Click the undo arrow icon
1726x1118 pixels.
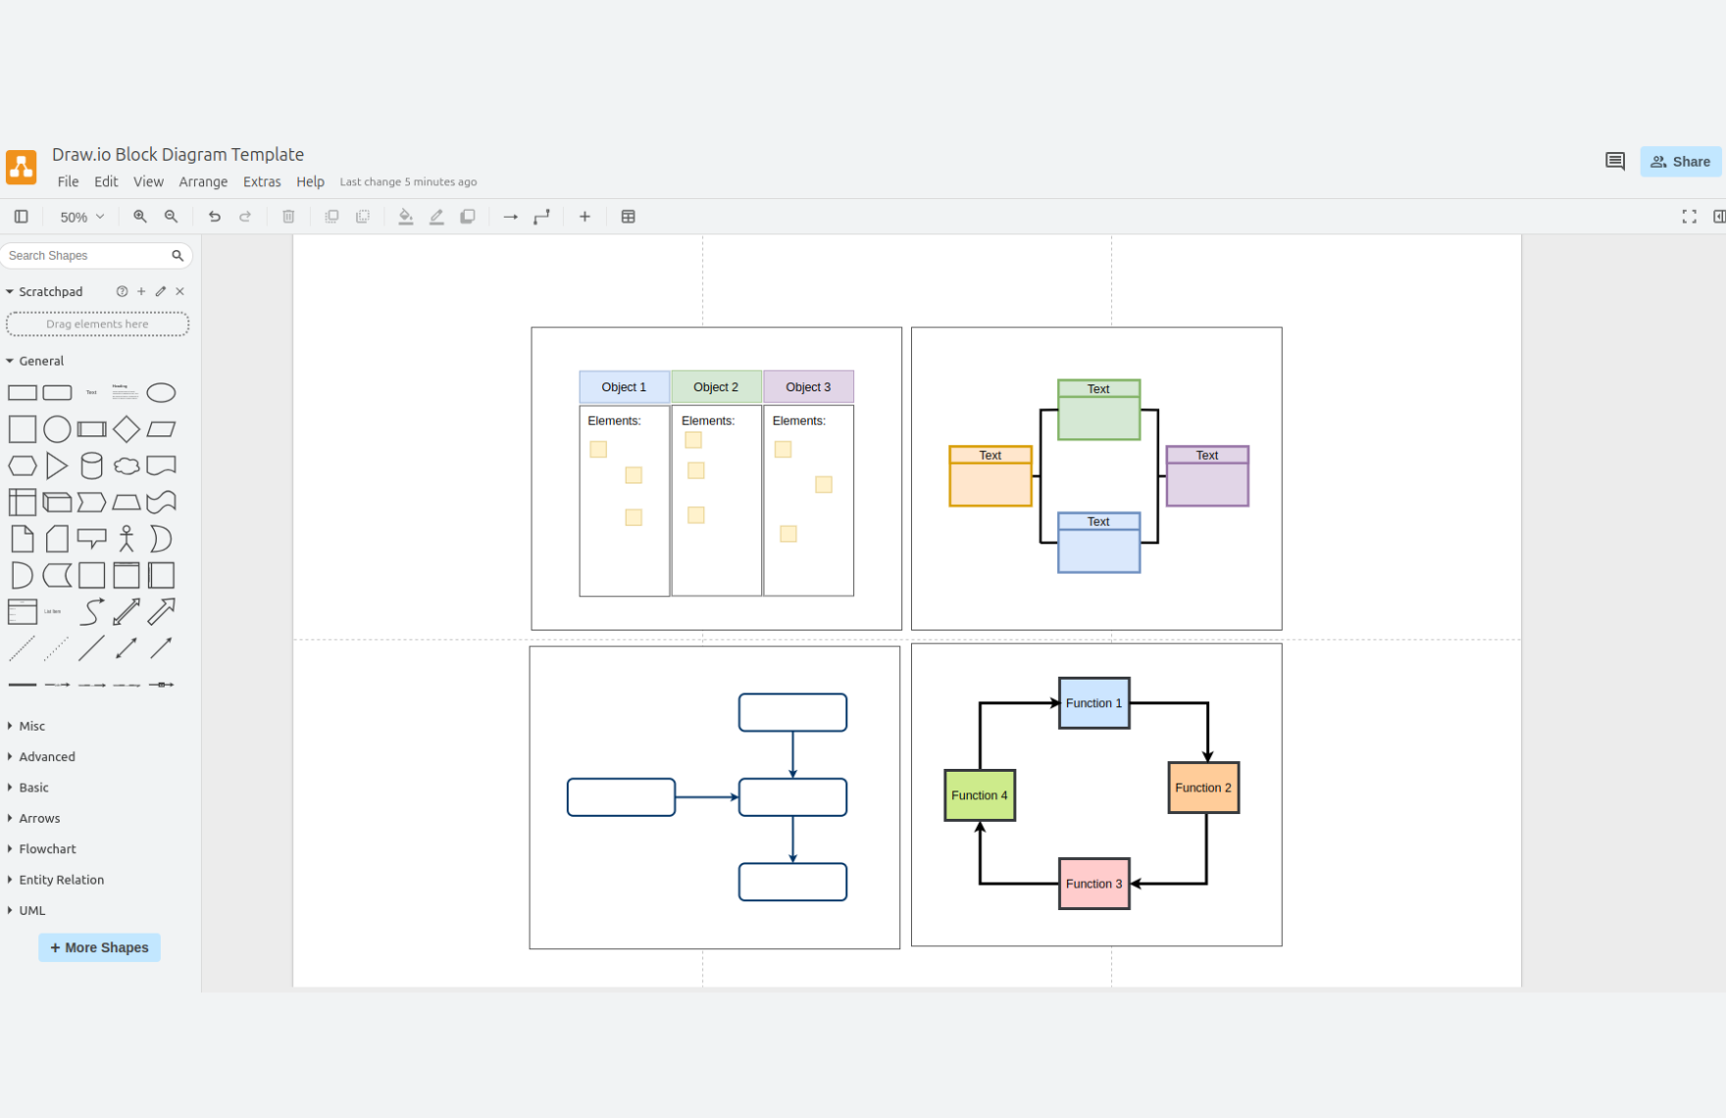(x=214, y=217)
